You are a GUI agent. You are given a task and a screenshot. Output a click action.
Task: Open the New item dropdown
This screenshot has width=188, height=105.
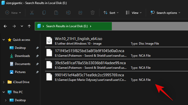point(13,13)
